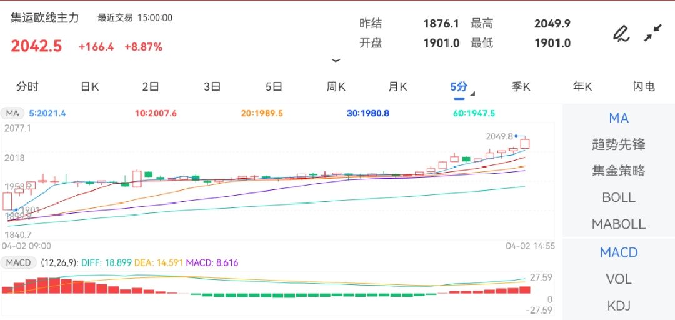Viewport: 675px width, 320px height.
Task: Click the MA 10:2007.6 value
Action: click(x=156, y=113)
